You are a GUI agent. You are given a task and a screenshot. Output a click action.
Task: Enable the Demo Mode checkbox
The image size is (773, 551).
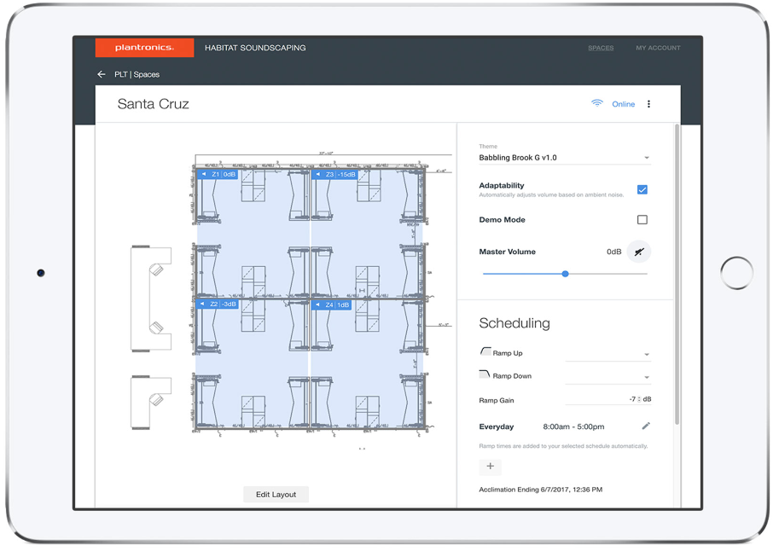[x=642, y=220]
